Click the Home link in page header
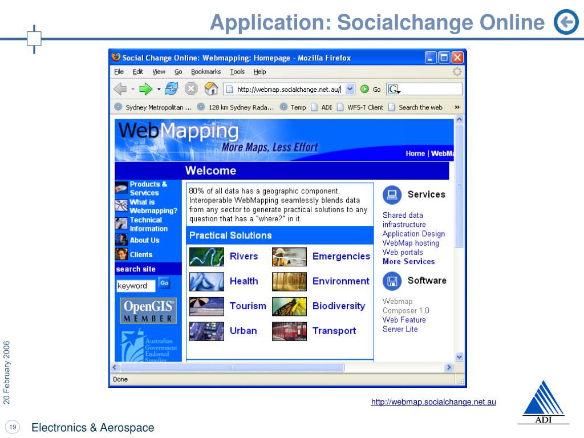 coord(415,153)
